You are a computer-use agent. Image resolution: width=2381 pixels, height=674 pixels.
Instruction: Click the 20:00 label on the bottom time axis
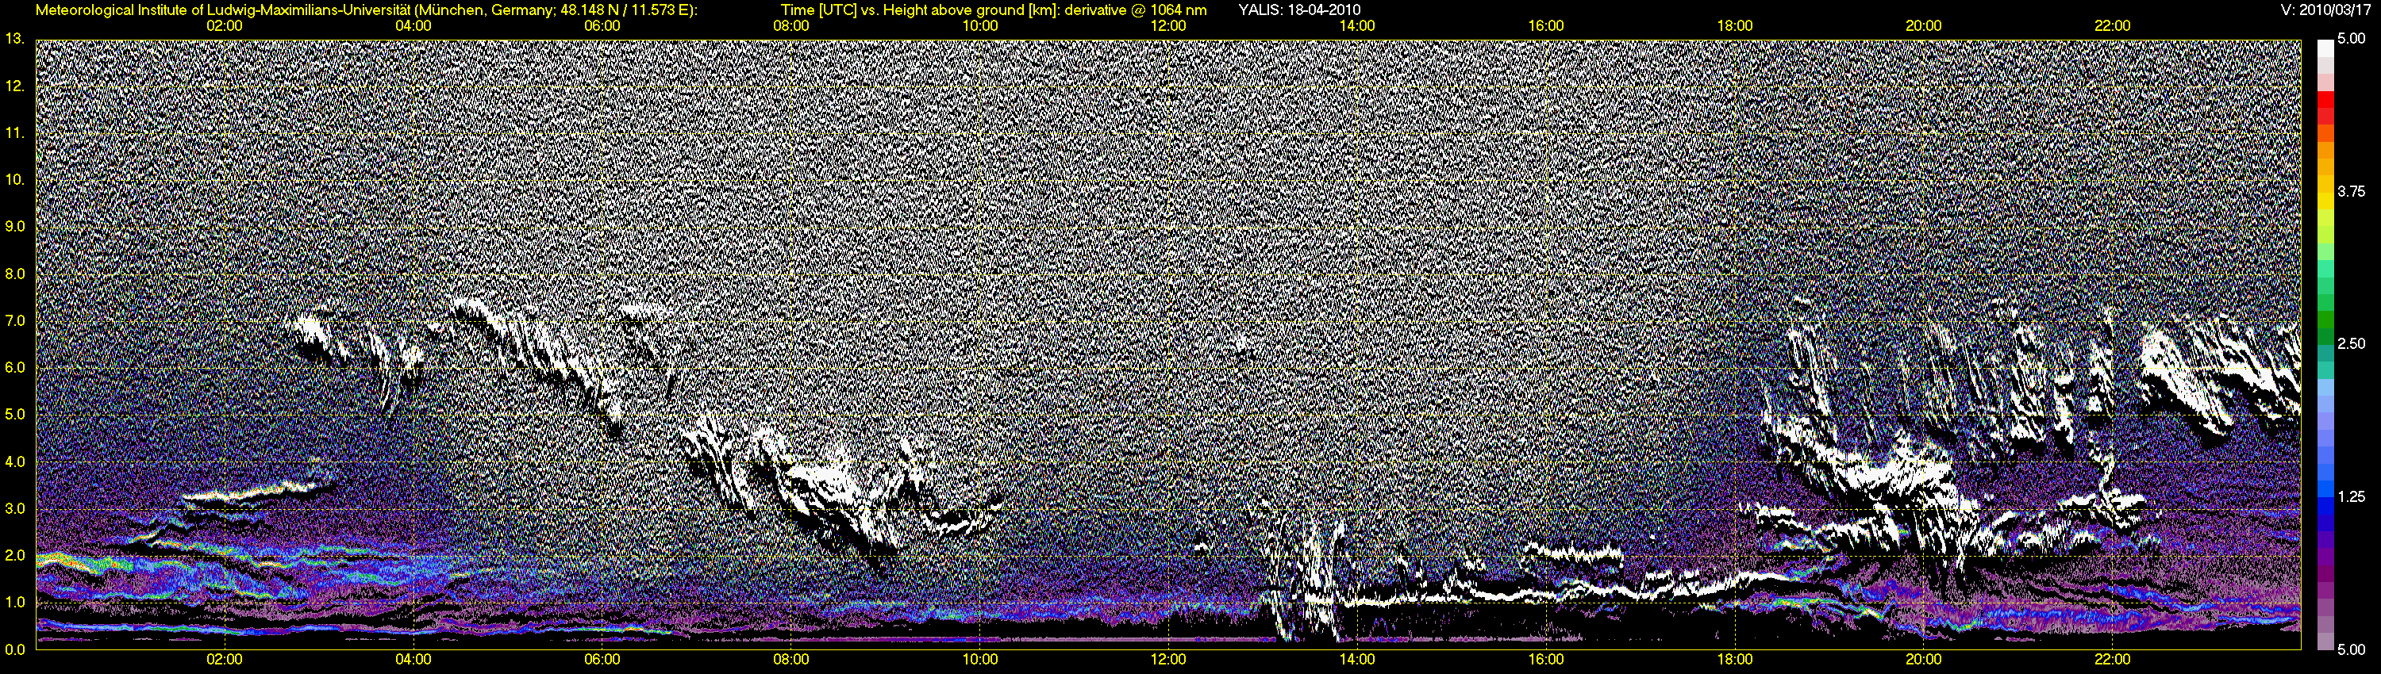click(x=1924, y=659)
